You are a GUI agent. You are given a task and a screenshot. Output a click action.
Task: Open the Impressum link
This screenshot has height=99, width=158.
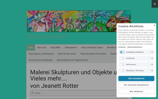point(122,47)
